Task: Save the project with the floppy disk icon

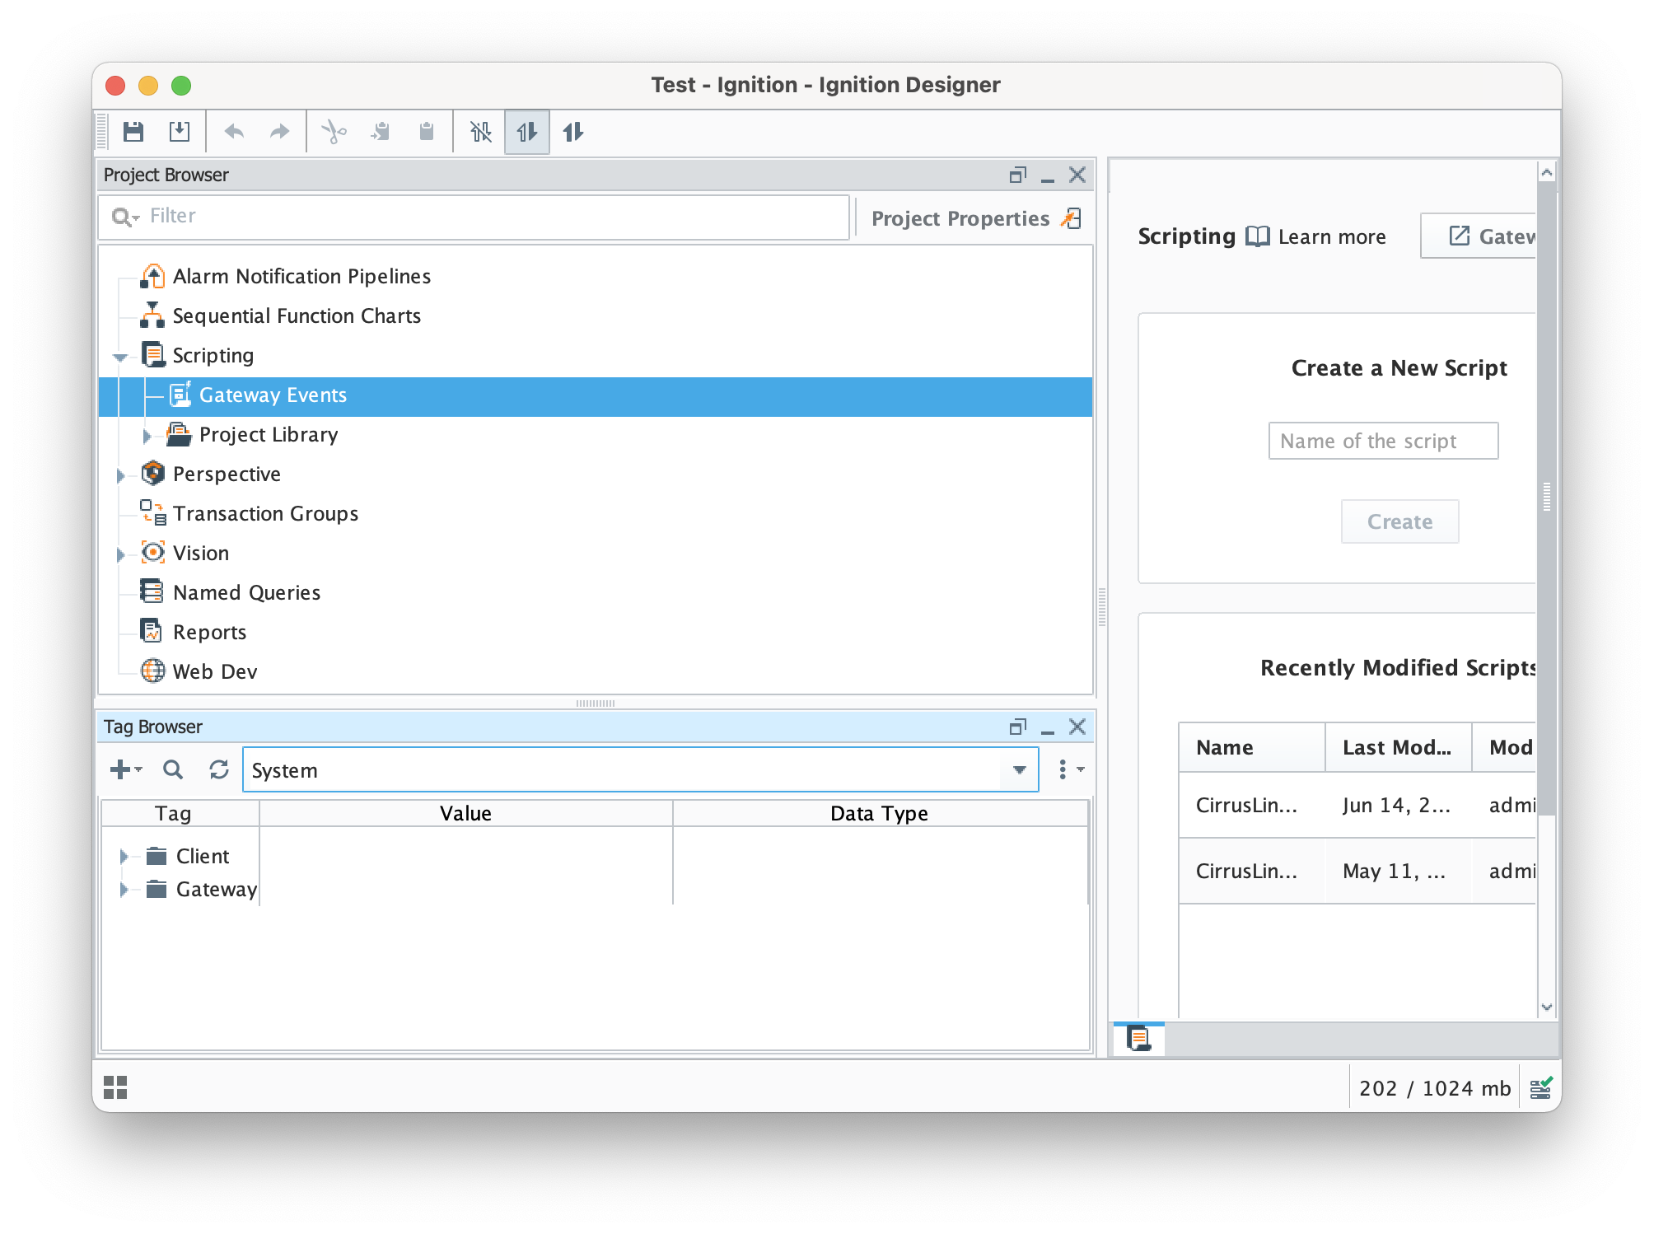Action: tap(133, 132)
